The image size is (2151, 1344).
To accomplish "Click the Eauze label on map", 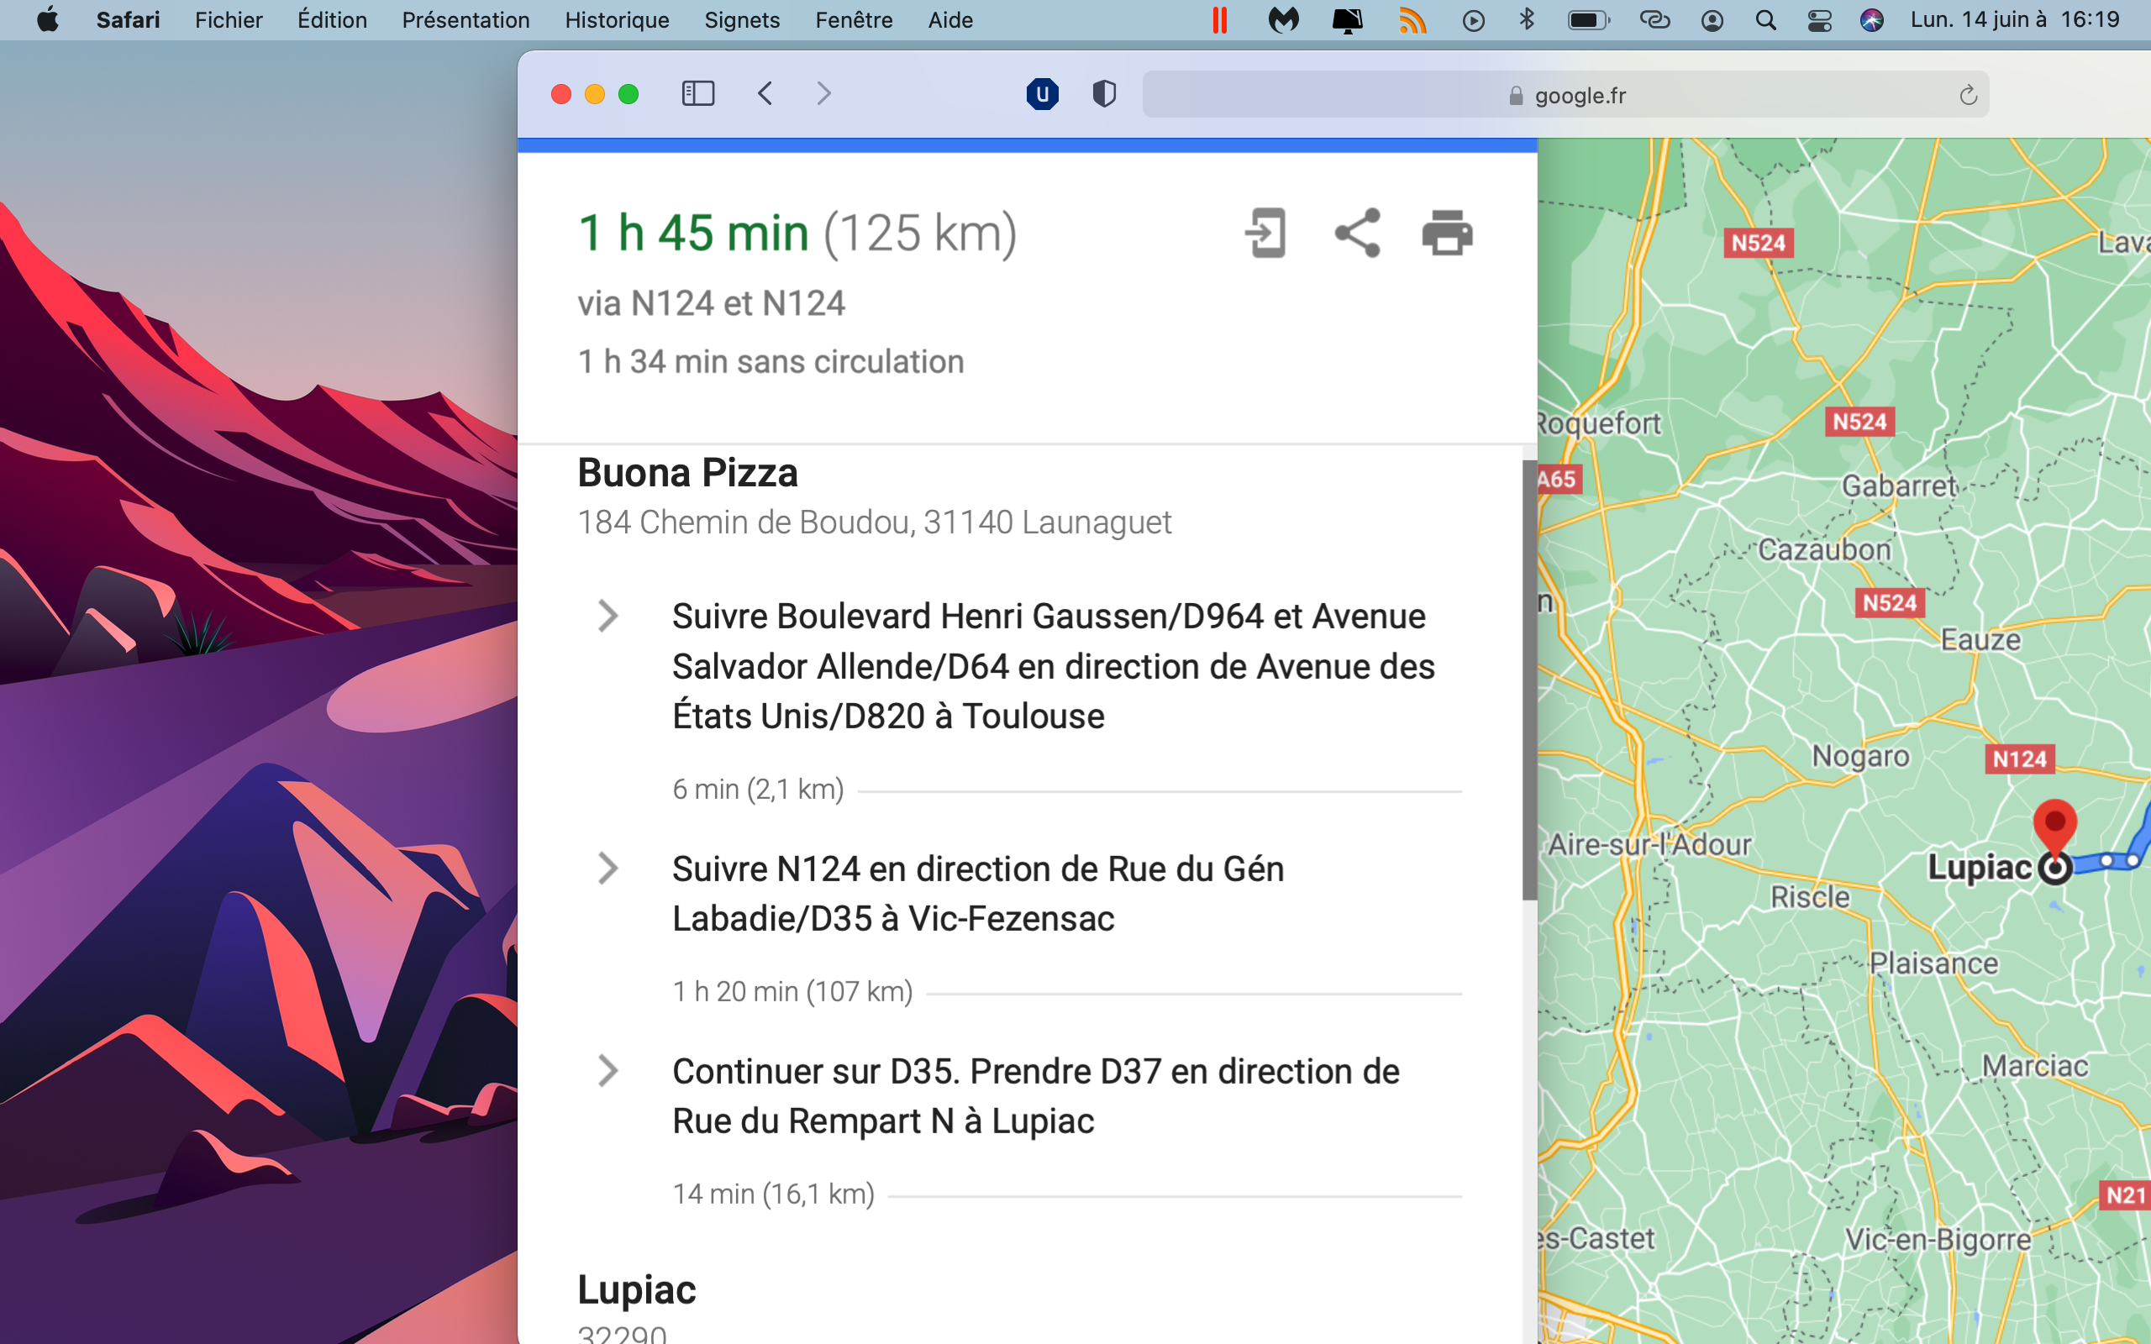I will pos(1980,639).
